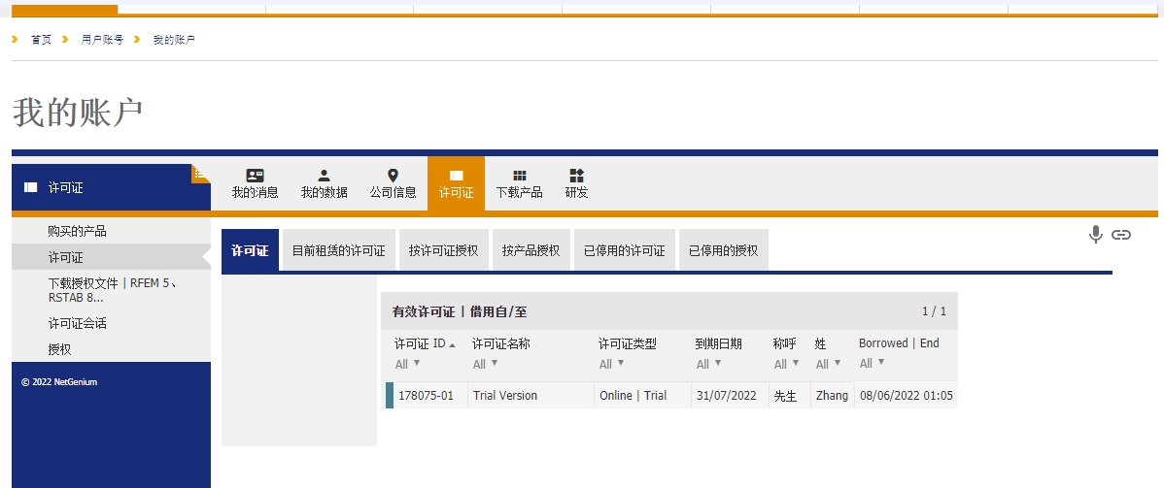Click license ID 178075-01 cell

click(x=427, y=395)
